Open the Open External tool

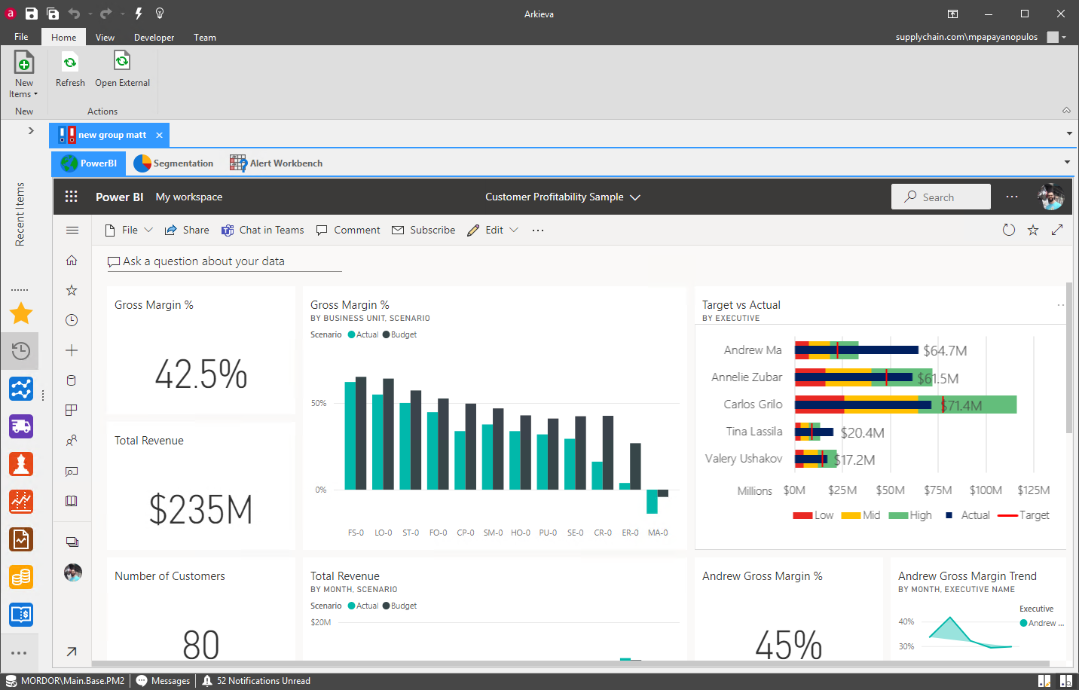[x=122, y=69]
